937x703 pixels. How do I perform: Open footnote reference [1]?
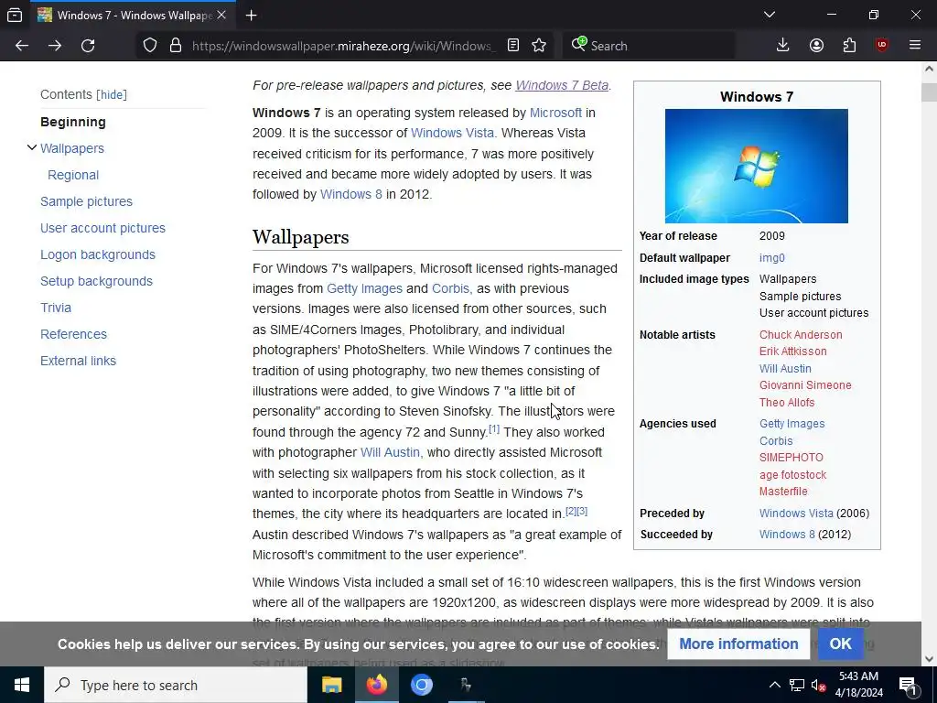click(494, 428)
